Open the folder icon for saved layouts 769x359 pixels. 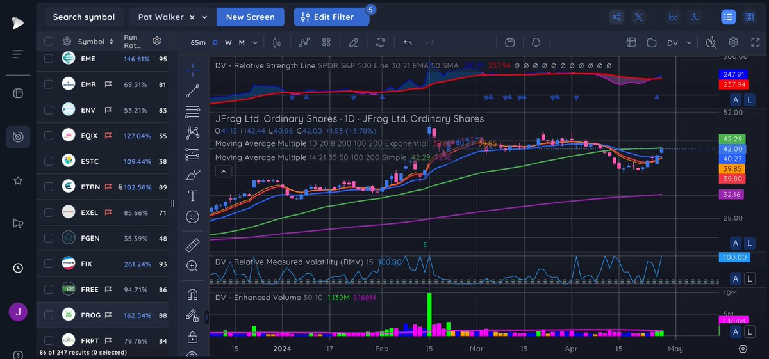652,42
